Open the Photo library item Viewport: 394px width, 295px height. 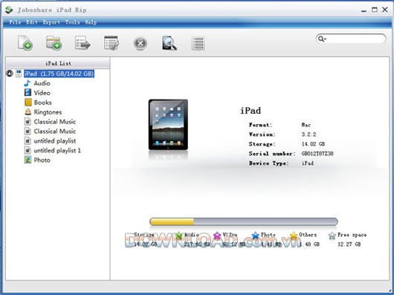tap(42, 160)
